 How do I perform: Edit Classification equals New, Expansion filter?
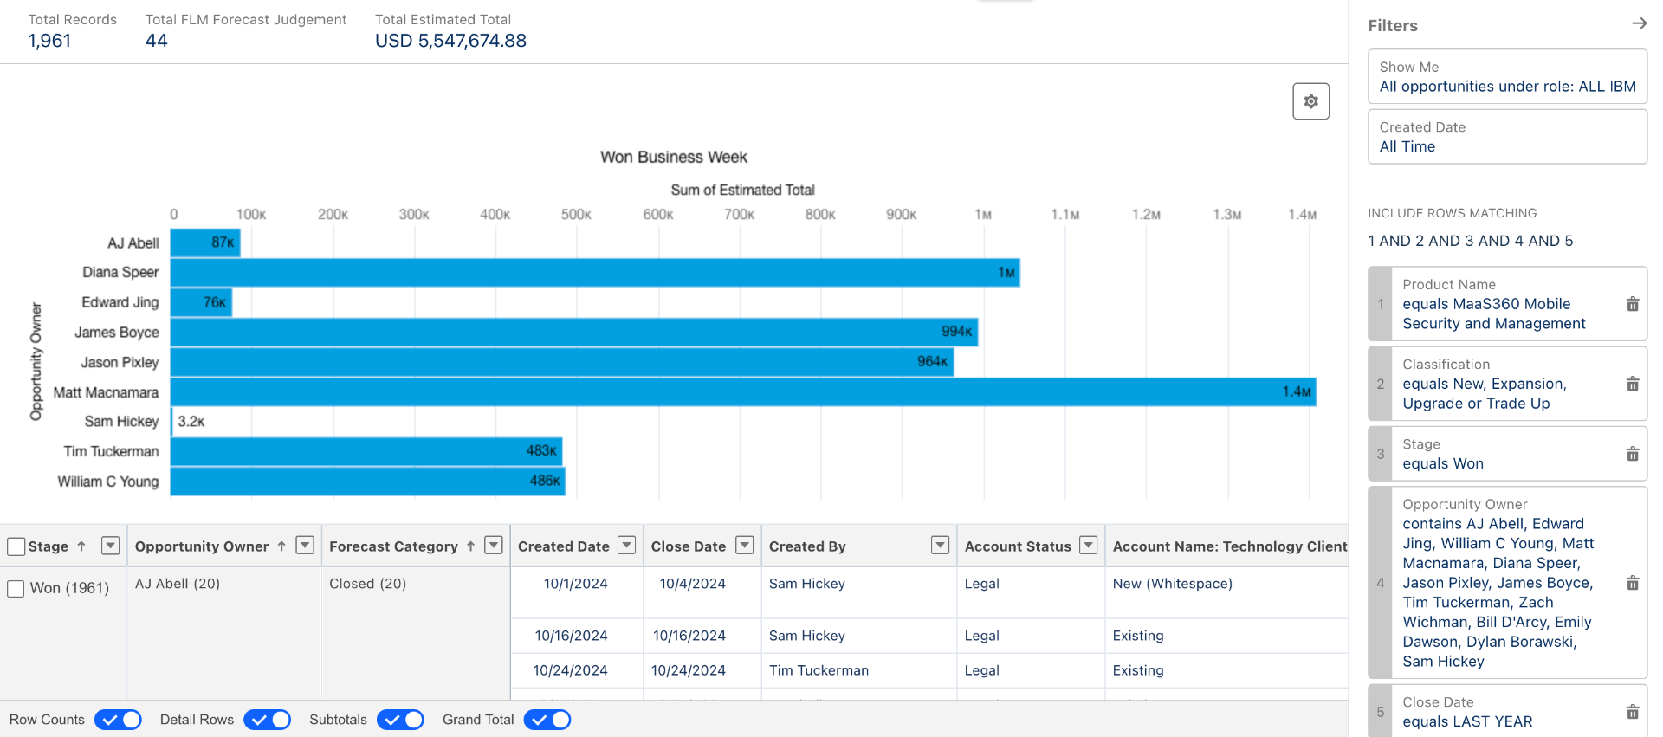(1507, 384)
